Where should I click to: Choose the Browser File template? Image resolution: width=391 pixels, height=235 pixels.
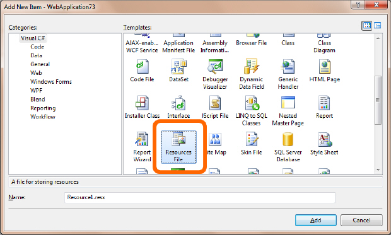[252, 40]
